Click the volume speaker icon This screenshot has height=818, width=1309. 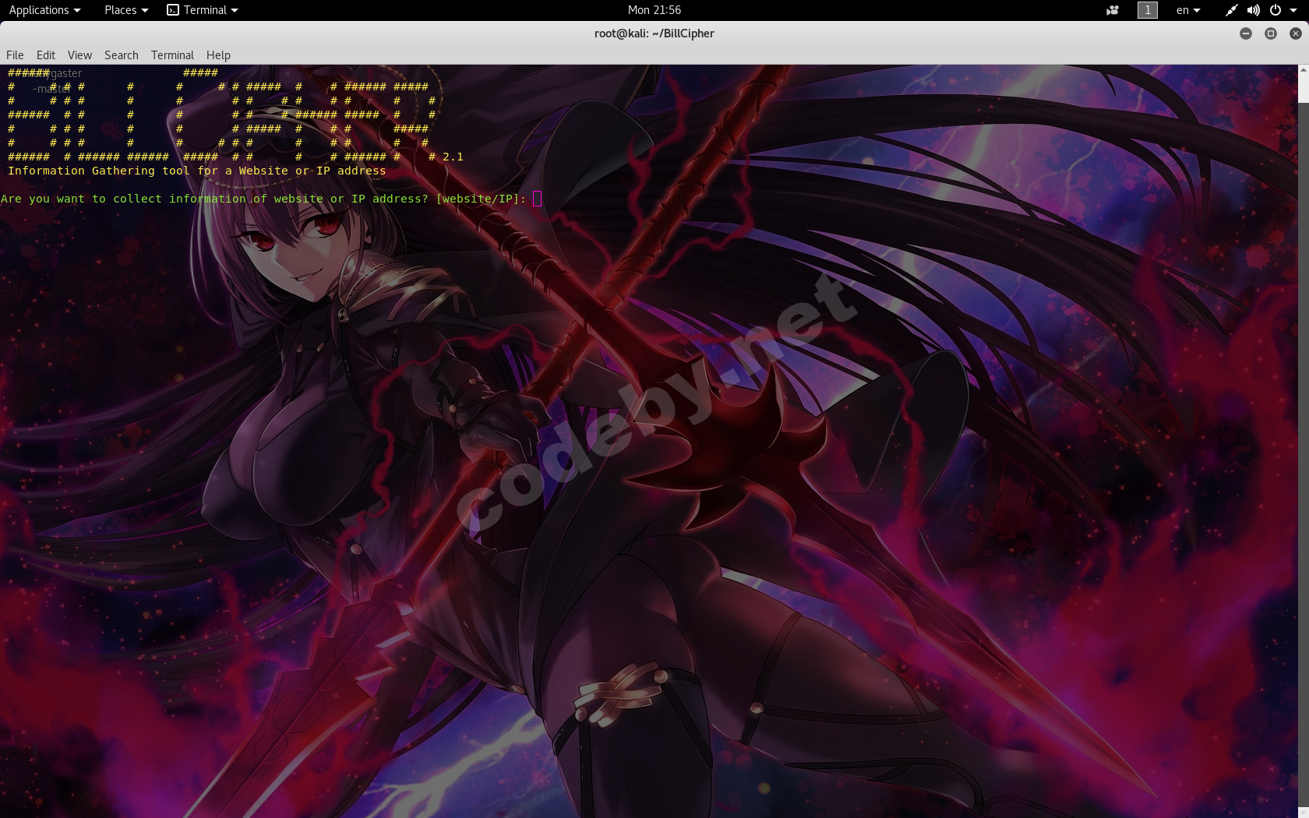click(1253, 10)
